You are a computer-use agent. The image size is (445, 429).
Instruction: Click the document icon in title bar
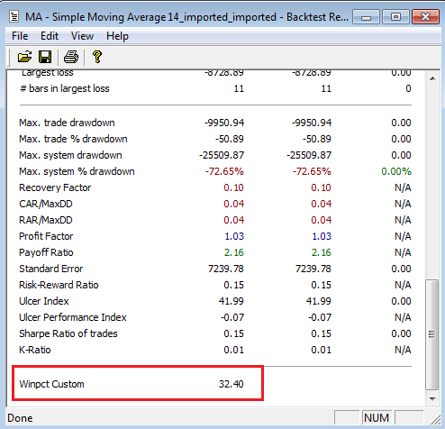pos(14,17)
